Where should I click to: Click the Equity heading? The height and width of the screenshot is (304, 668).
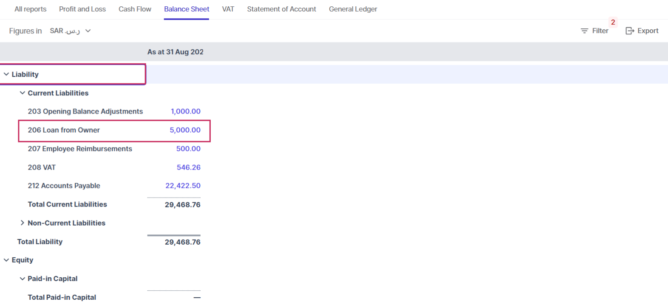click(23, 260)
